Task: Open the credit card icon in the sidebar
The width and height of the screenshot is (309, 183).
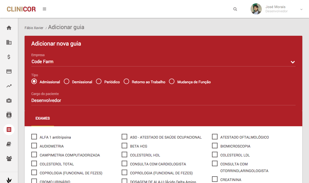Action: 9,71
